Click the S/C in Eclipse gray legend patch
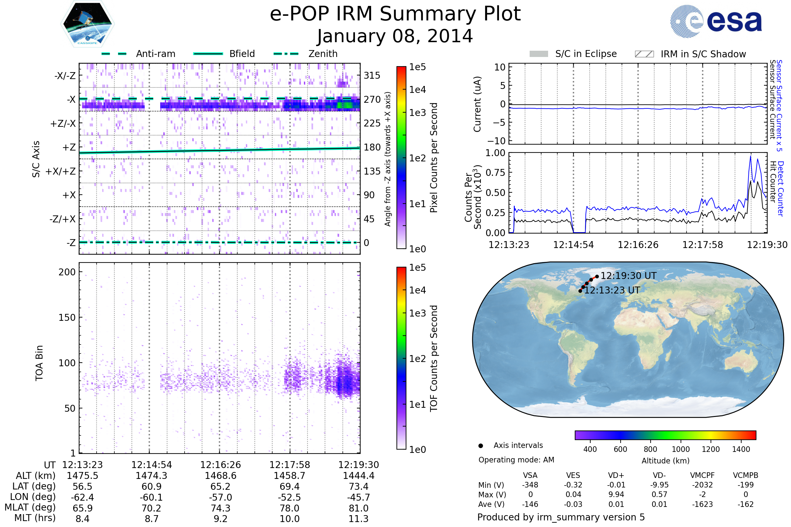Screen dimensions: 791x527 [539, 54]
